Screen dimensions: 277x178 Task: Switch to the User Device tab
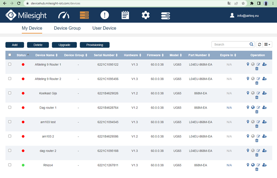click(x=104, y=28)
